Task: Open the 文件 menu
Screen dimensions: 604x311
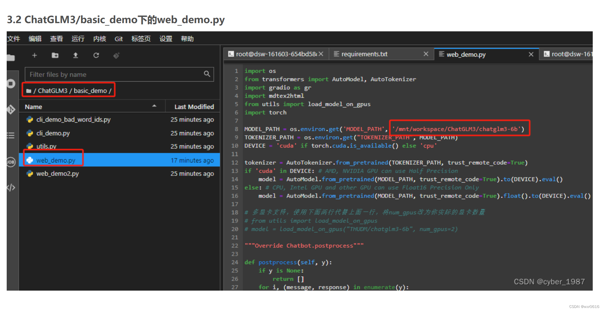Action: [x=14, y=39]
